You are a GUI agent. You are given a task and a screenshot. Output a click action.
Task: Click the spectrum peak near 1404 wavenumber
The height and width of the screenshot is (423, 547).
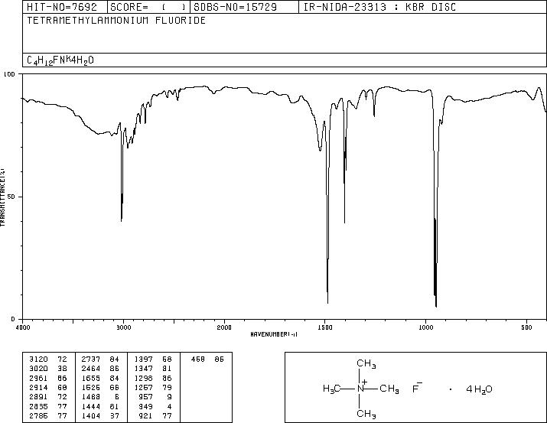point(345,222)
